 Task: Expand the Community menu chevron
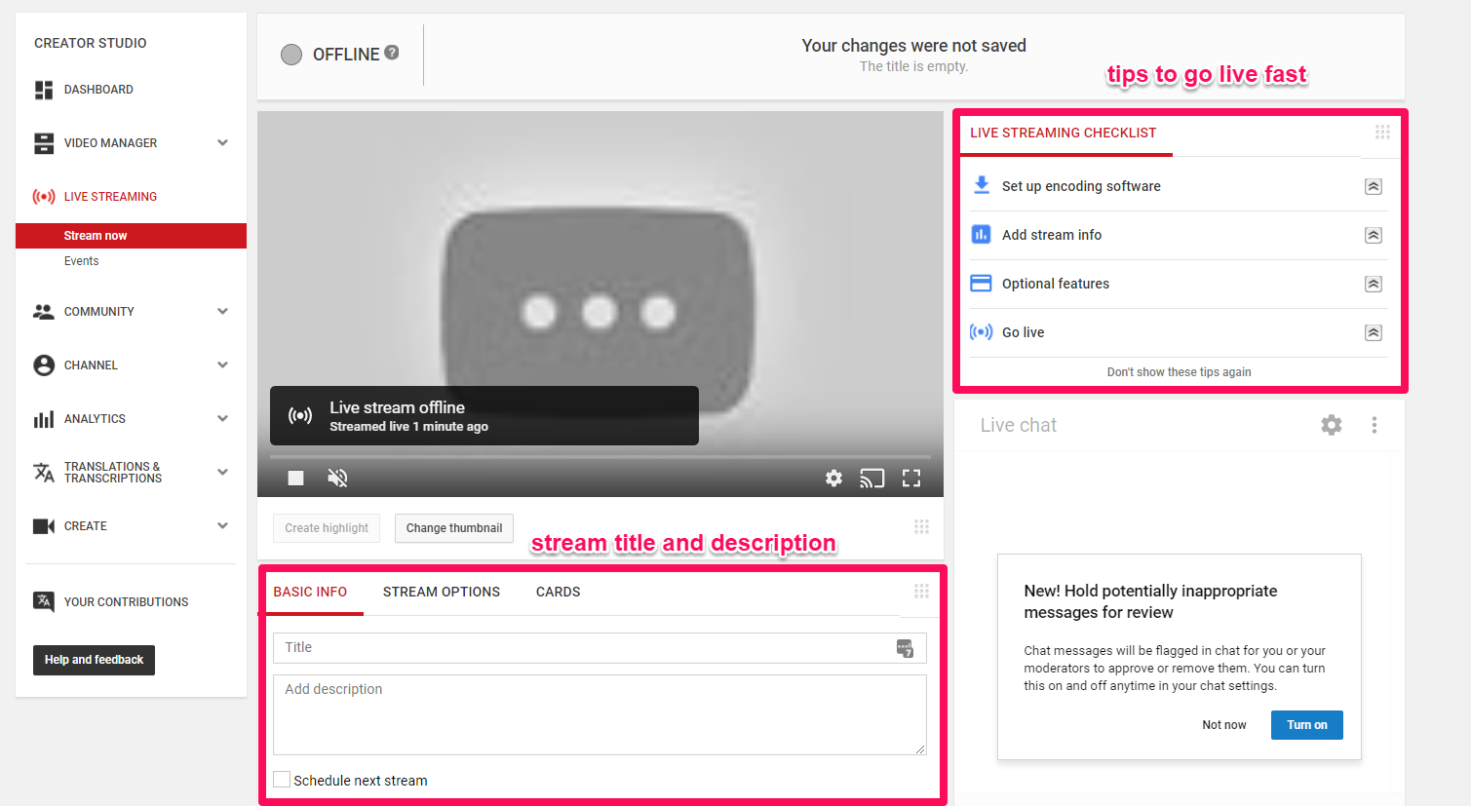(222, 312)
